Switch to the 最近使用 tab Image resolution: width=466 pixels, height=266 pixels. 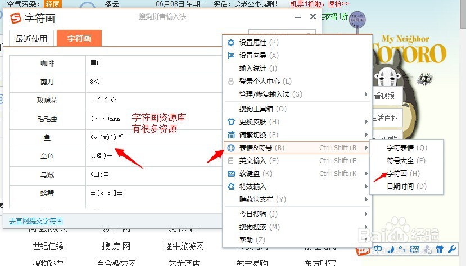coord(31,39)
